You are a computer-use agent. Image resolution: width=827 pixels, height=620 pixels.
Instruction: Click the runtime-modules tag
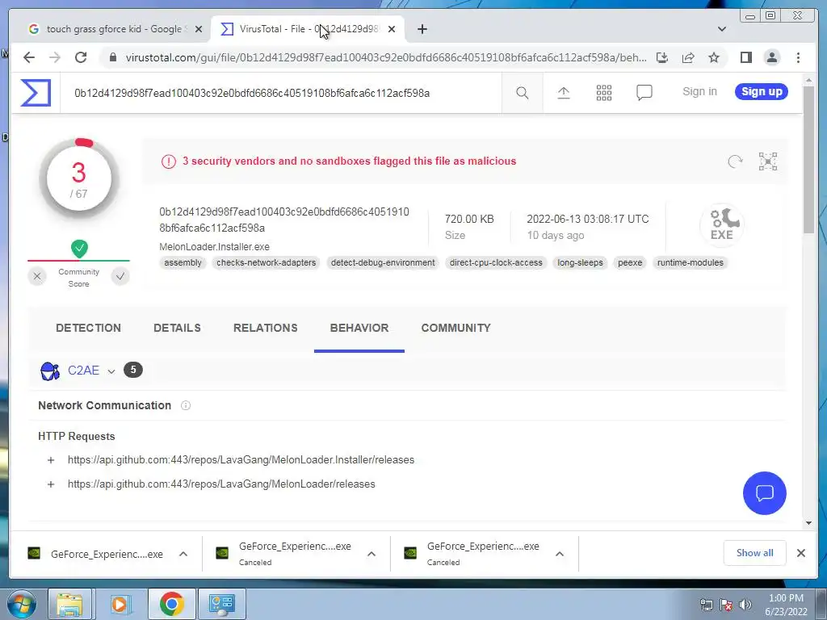[x=691, y=262]
